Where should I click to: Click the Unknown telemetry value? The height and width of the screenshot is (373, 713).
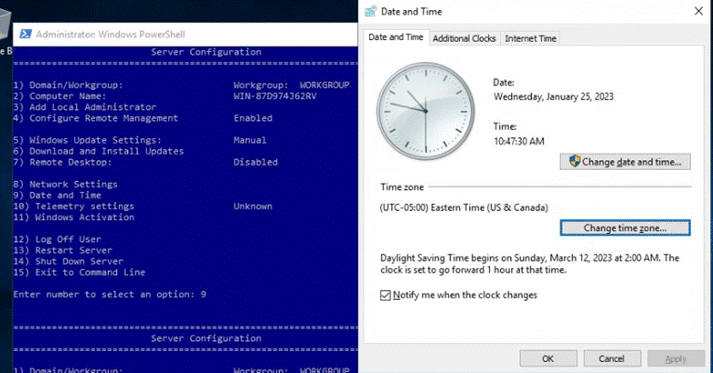pos(253,206)
